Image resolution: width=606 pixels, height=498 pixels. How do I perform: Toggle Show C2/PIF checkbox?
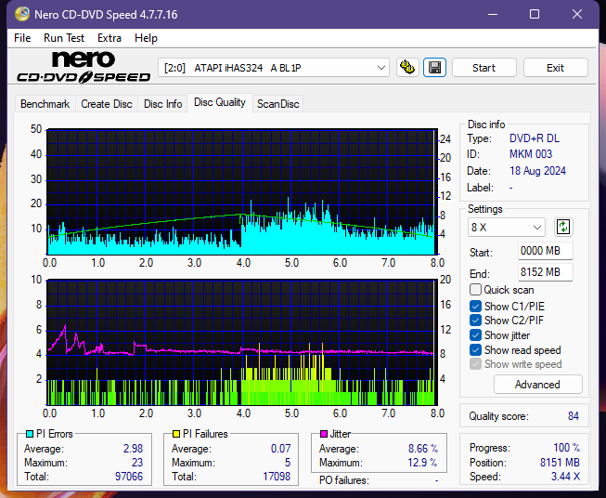pyautogui.click(x=475, y=321)
